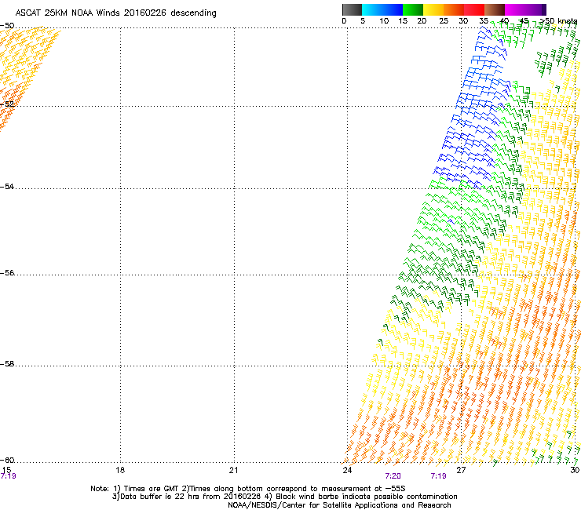Click the data buffer 22 hrs note line
581x510 pixels.
point(284,497)
